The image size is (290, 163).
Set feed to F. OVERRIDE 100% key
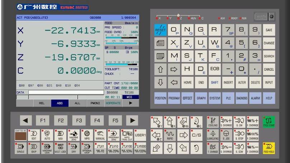[x=253, y=135]
